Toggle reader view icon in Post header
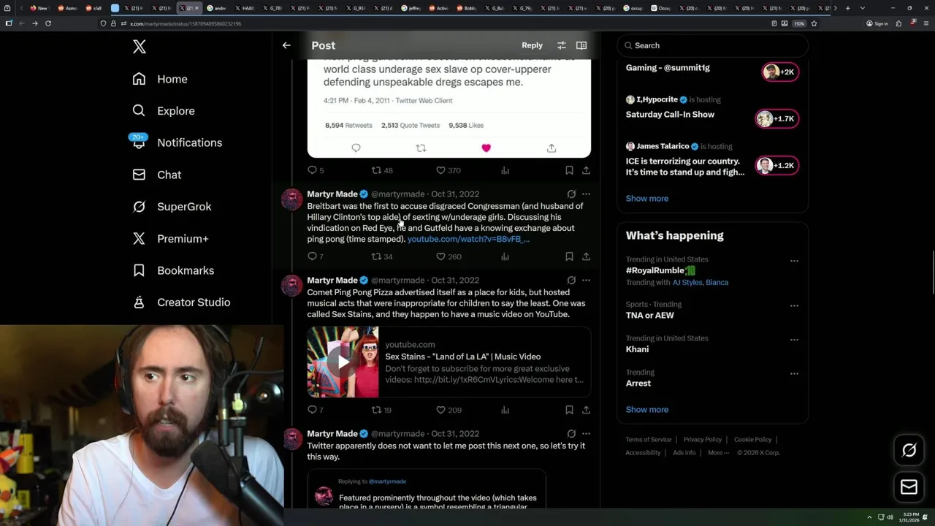This screenshot has height=526, width=935. [x=581, y=45]
